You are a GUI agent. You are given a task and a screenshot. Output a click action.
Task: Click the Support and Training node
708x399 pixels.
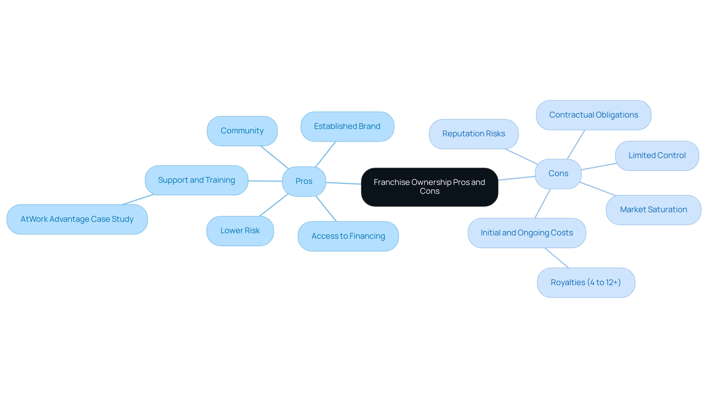(x=197, y=180)
